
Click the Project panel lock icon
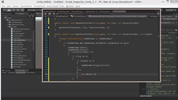point(31,14)
